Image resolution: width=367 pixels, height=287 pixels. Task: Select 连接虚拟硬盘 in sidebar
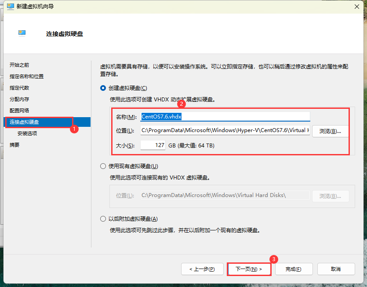point(24,122)
